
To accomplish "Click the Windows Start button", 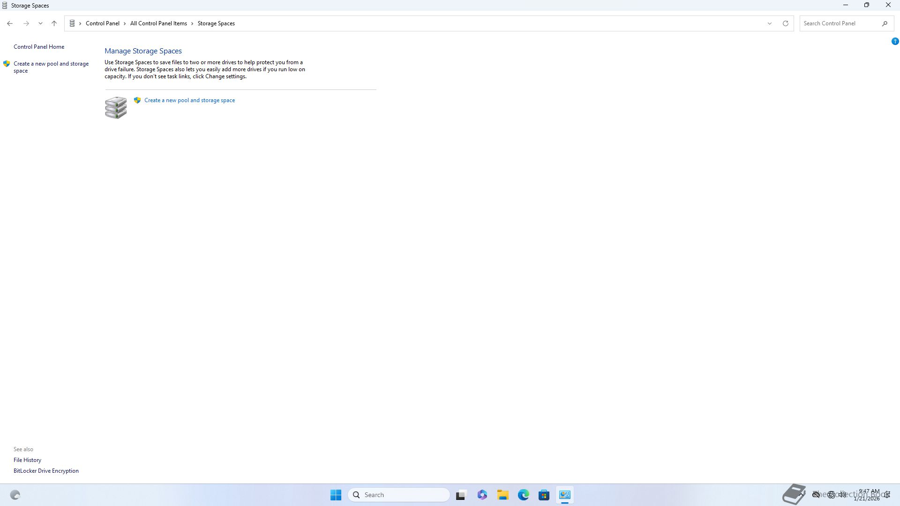I will [x=336, y=495].
